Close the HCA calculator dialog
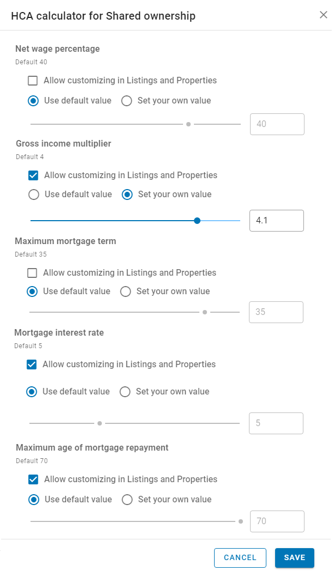 point(323,15)
